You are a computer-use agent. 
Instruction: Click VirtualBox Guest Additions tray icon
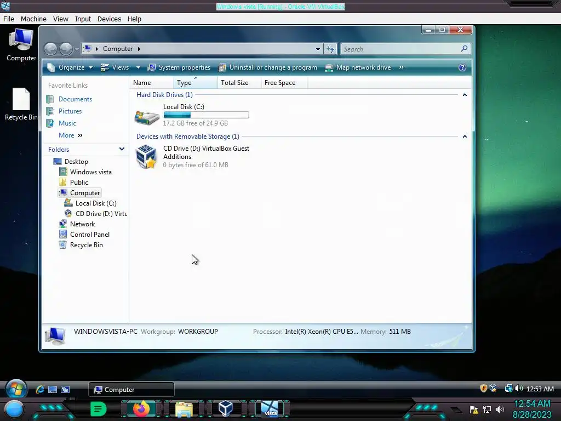point(493,389)
